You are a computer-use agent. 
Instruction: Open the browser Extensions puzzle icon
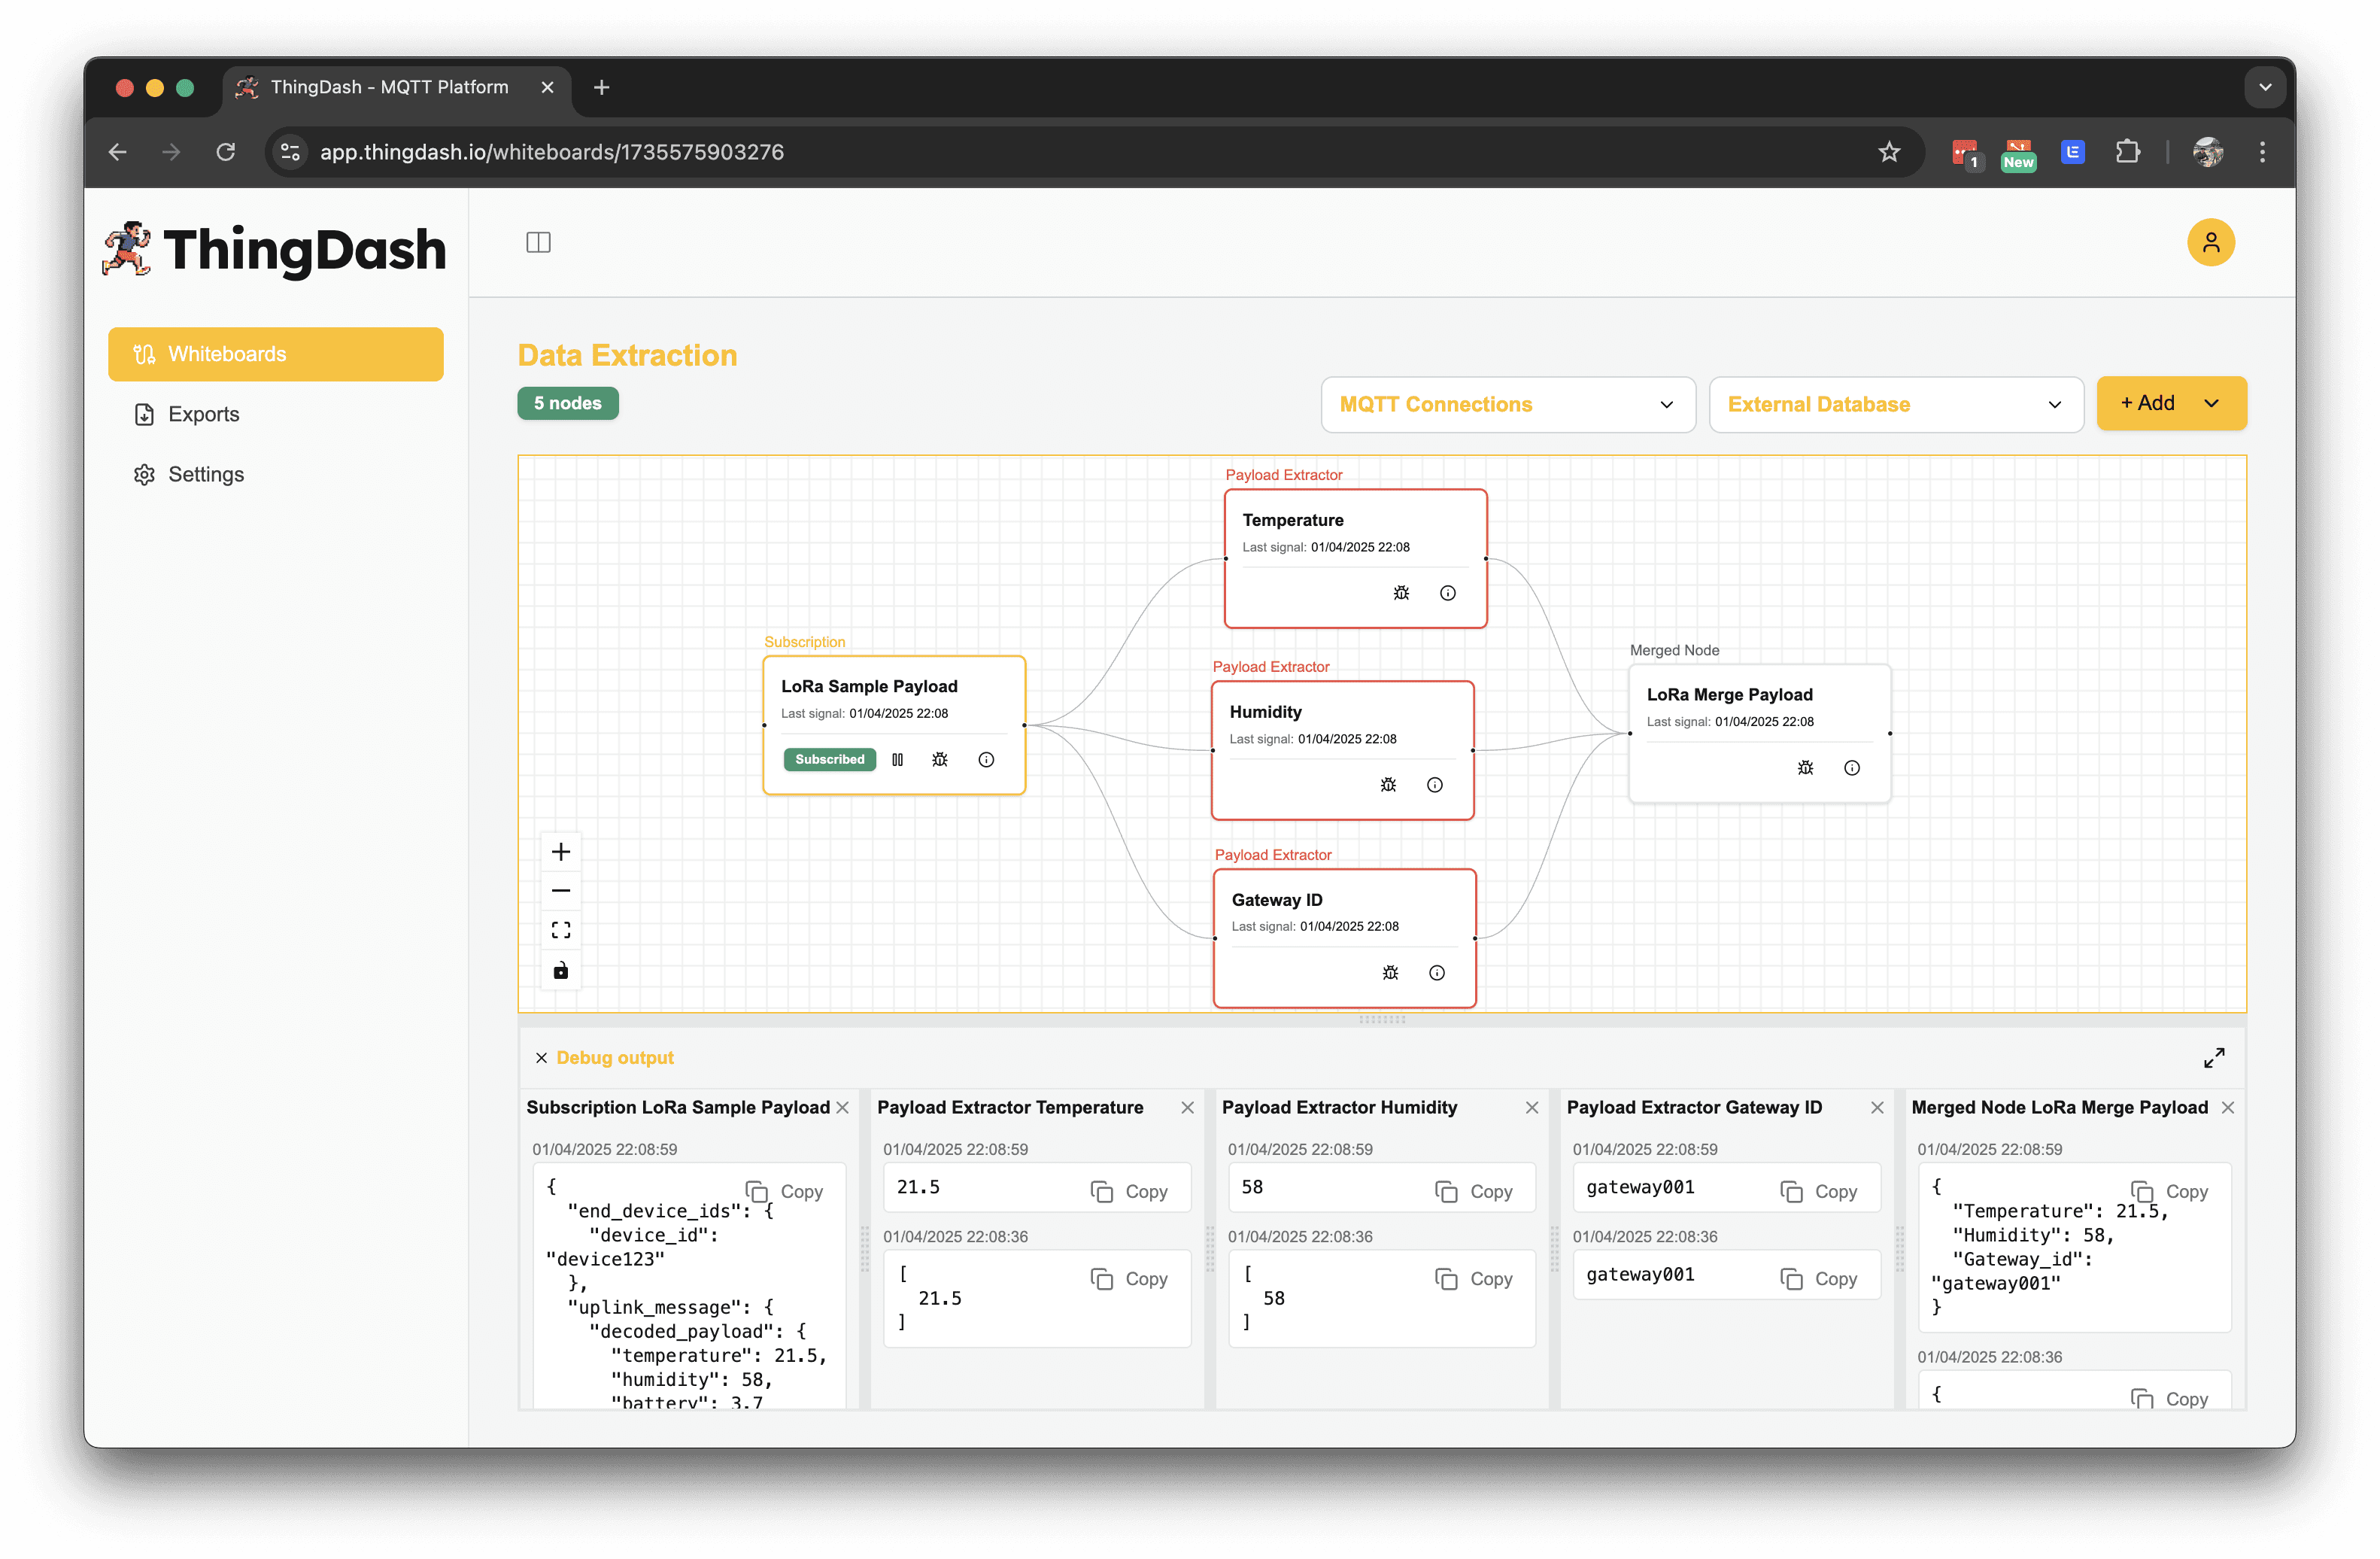(x=2127, y=152)
